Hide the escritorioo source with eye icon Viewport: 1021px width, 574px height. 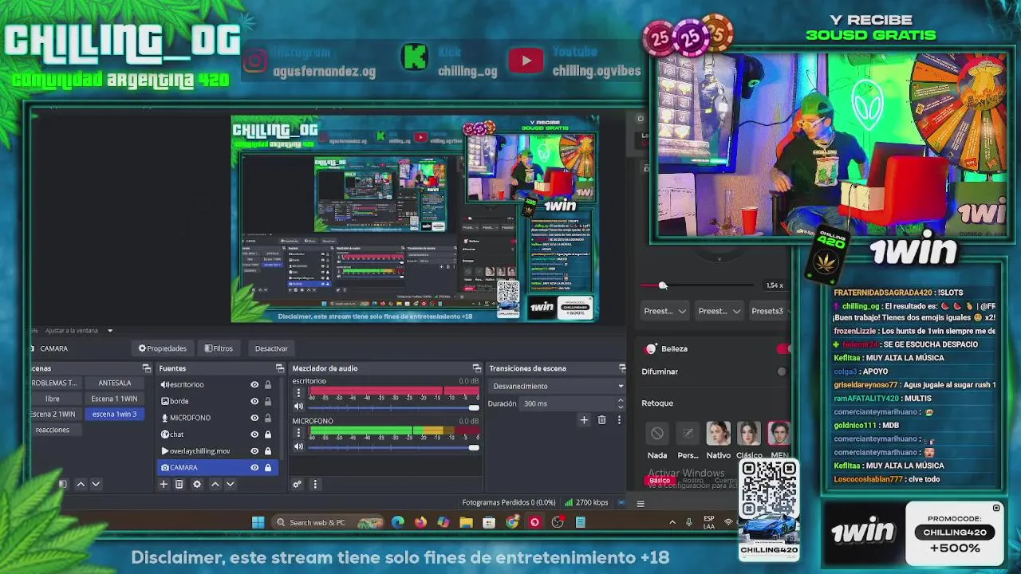coord(254,384)
